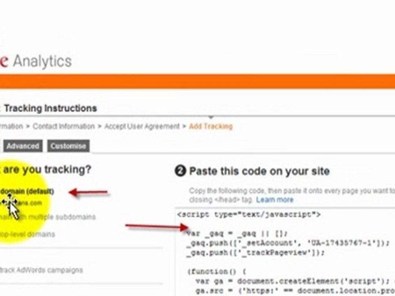Click Accept User Agreement breadcrumb step

pos(142,126)
